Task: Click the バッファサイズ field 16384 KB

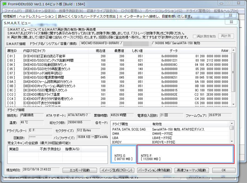Action: tap(92, 137)
